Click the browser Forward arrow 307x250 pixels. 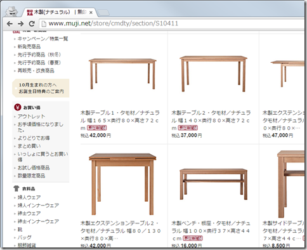[20, 23]
